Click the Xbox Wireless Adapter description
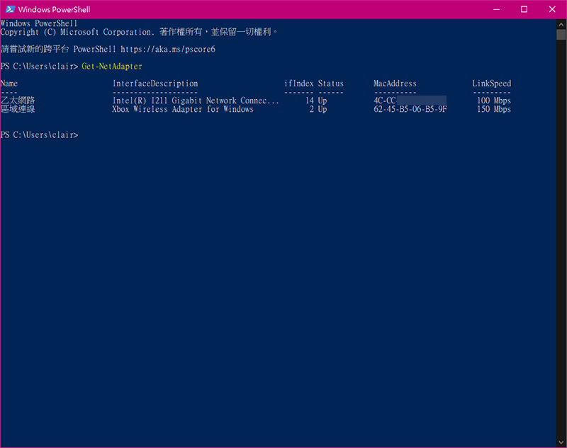The width and height of the screenshot is (567, 448). click(x=183, y=109)
